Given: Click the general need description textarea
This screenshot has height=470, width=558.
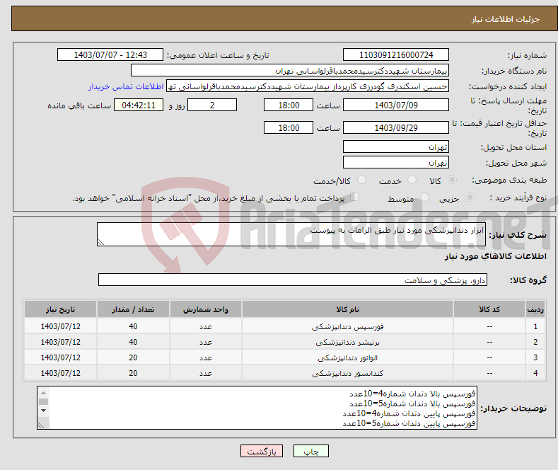Looking at the screenshot, I should coord(291,234).
